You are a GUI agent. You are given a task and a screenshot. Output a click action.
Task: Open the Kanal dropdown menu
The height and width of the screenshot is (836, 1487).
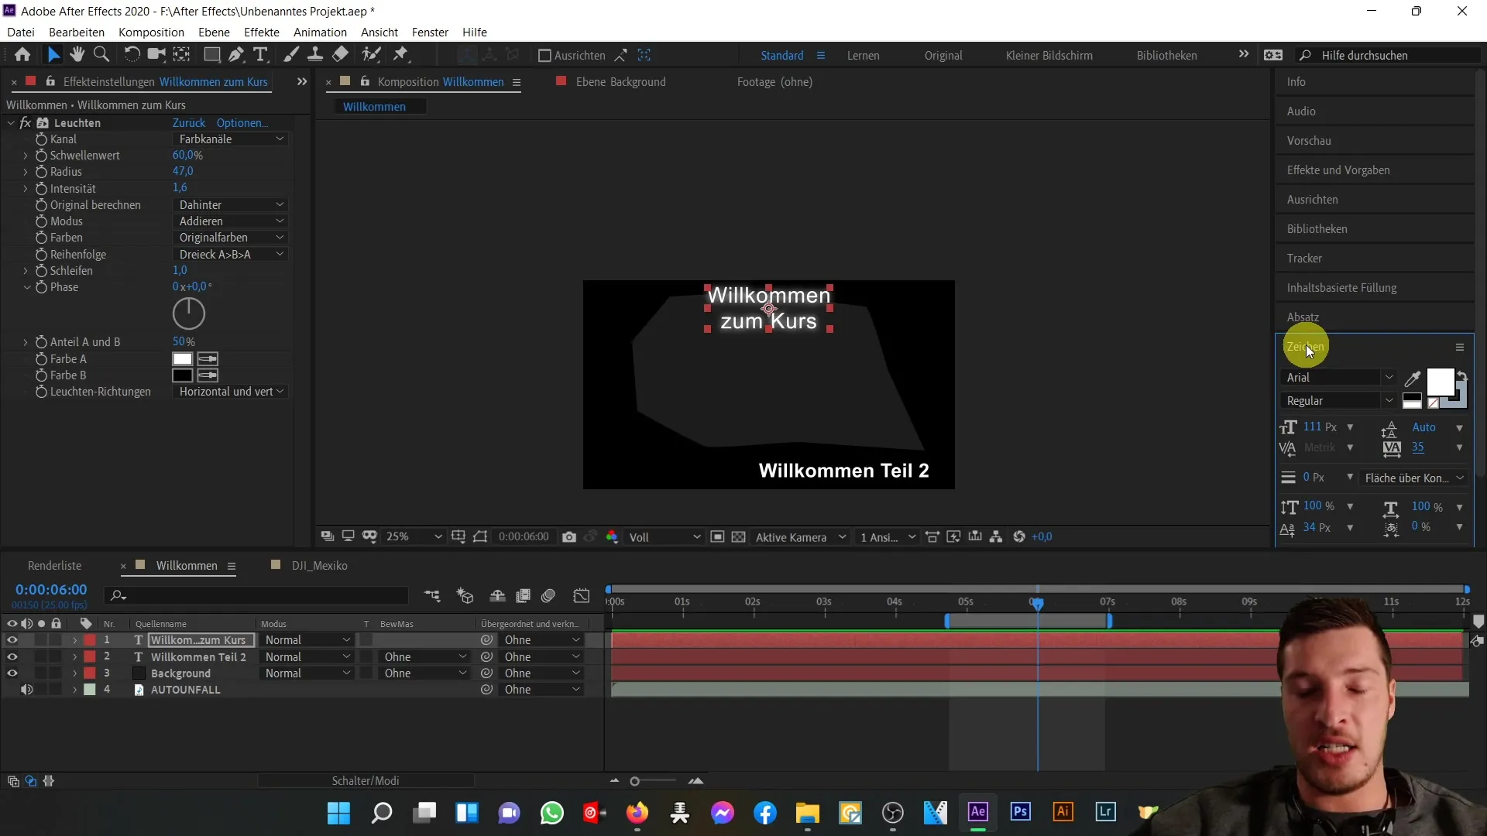point(227,139)
